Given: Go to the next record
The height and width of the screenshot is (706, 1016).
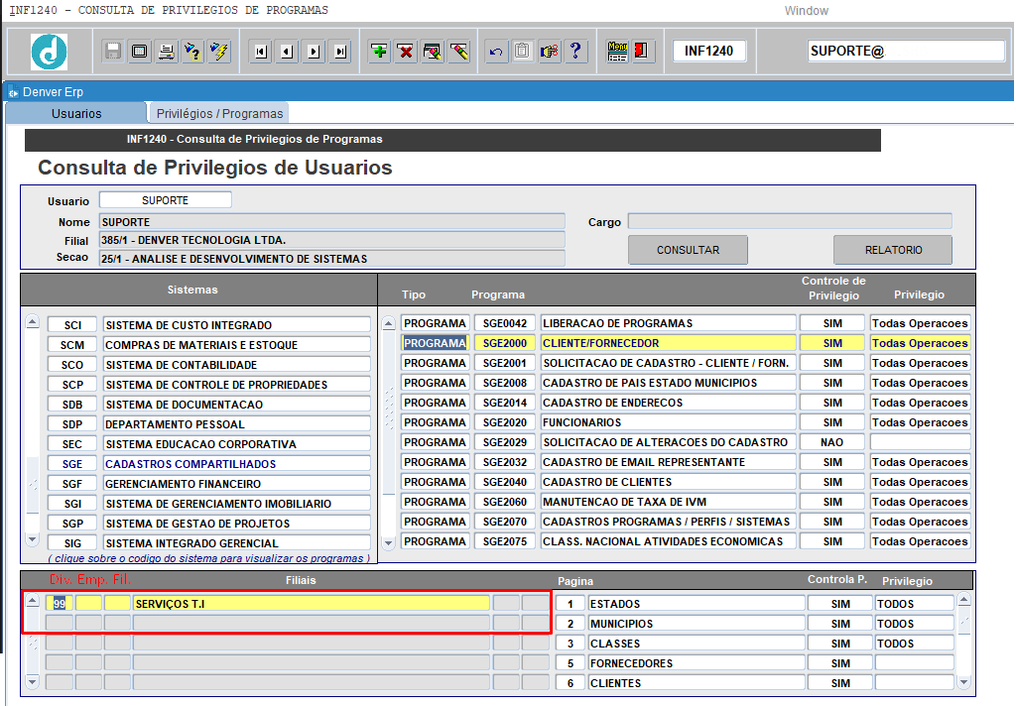Looking at the screenshot, I should [x=314, y=52].
